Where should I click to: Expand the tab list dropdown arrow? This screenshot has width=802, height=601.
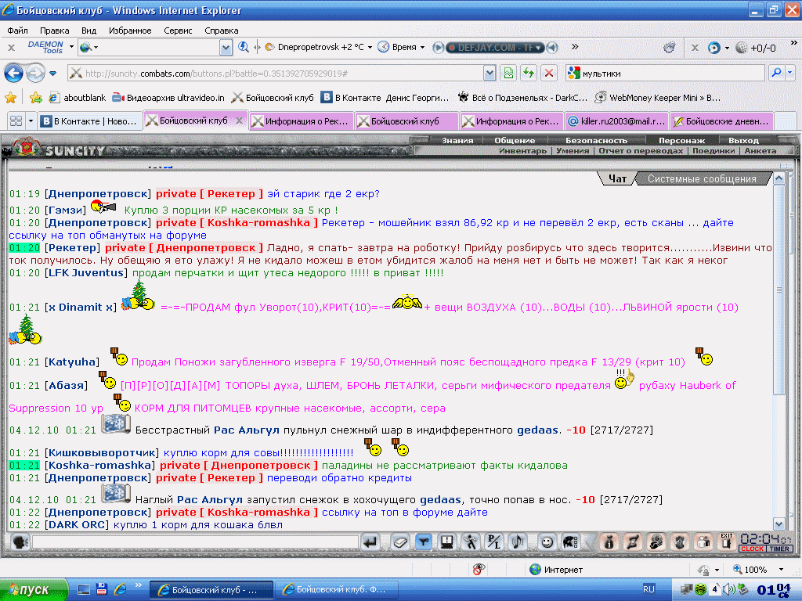point(31,121)
